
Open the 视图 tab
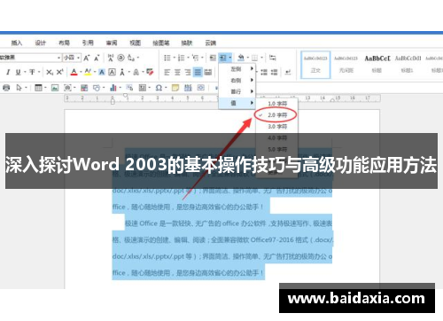pos(135,43)
